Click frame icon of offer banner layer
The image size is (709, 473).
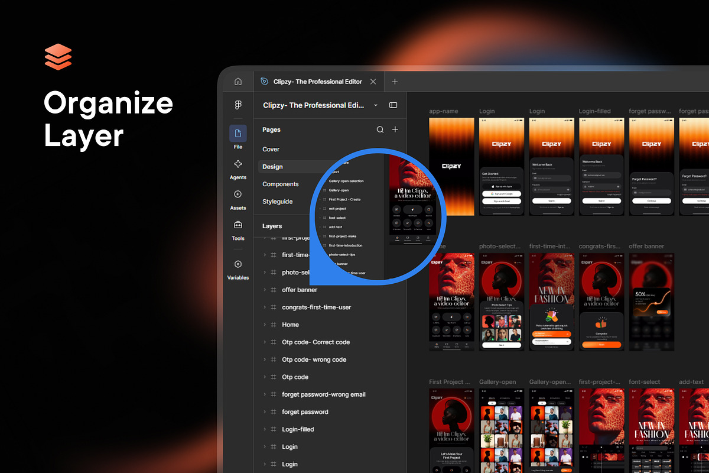tap(273, 290)
